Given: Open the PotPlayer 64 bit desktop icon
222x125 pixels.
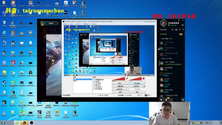Looking at the screenshot, I should 4,74.
